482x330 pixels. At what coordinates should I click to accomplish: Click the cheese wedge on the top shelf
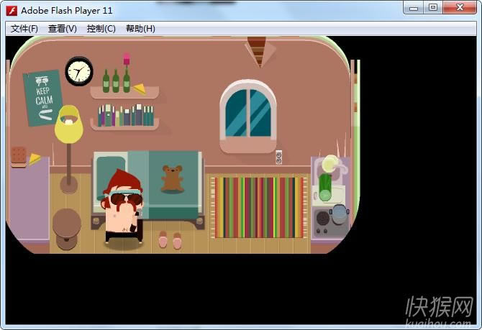click(138, 89)
